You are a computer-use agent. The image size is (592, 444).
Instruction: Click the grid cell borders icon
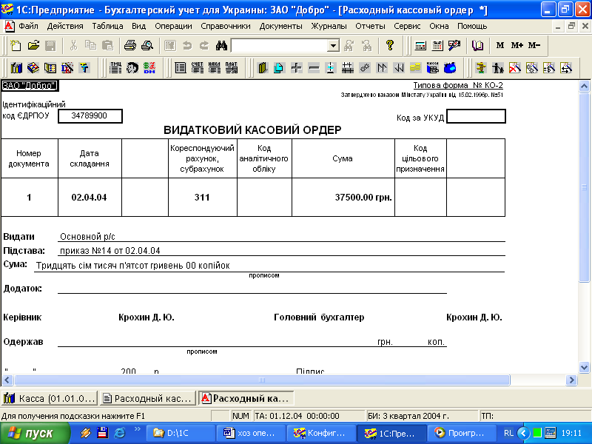coord(348,68)
